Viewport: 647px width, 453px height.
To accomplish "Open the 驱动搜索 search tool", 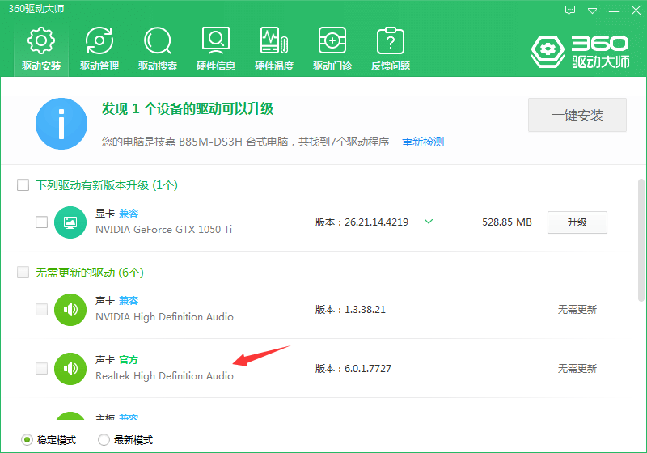I will [158, 49].
